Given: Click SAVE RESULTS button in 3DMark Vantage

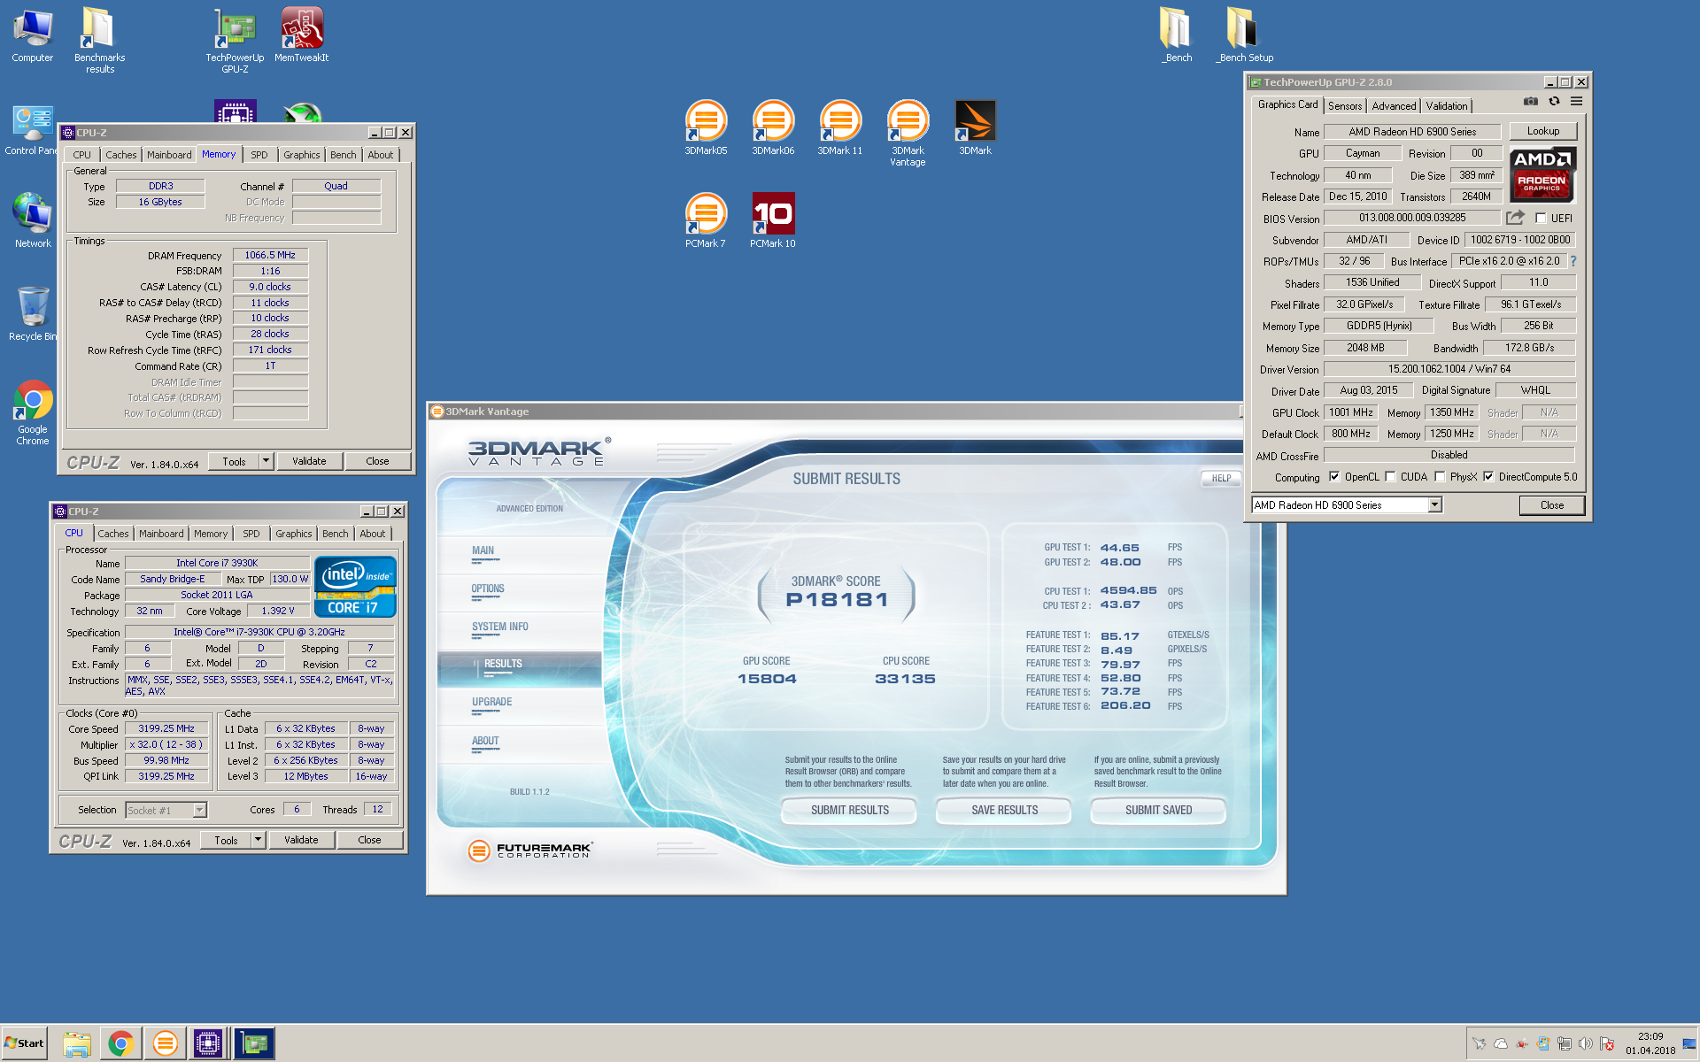Looking at the screenshot, I should pos(1004,810).
